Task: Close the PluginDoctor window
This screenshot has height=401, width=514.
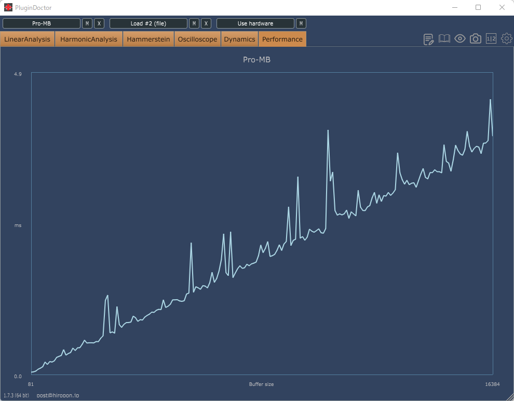Action: pyautogui.click(x=502, y=7)
